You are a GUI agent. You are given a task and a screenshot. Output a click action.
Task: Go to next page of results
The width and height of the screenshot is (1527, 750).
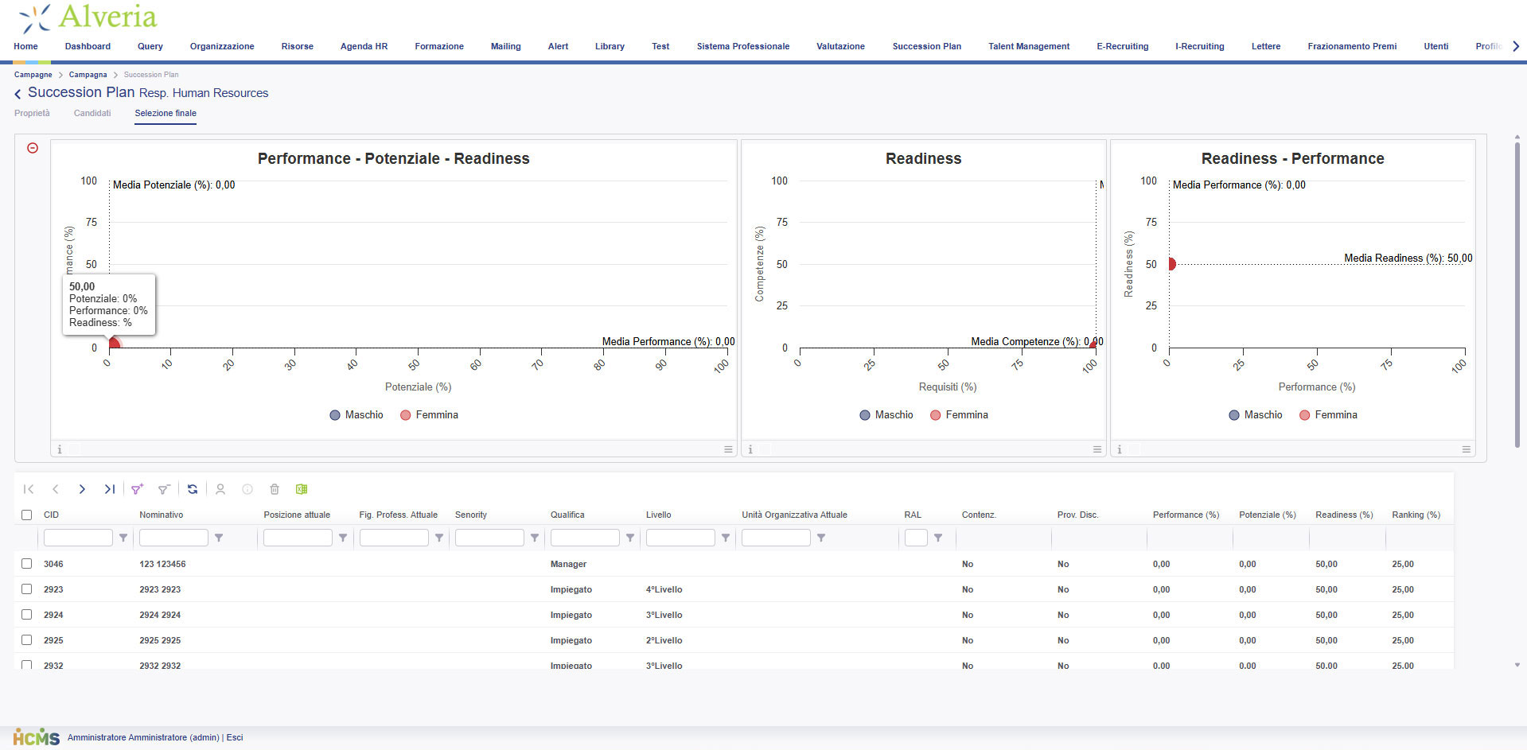(82, 489)
